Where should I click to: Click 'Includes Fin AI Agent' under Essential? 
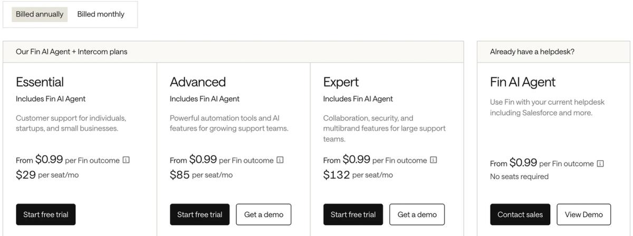click(x=51, y=99)
